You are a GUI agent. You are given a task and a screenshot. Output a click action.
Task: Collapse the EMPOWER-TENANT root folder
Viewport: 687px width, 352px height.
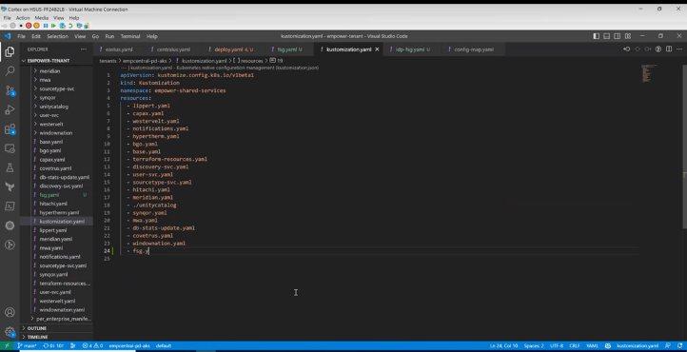click(x=56, y=61)
